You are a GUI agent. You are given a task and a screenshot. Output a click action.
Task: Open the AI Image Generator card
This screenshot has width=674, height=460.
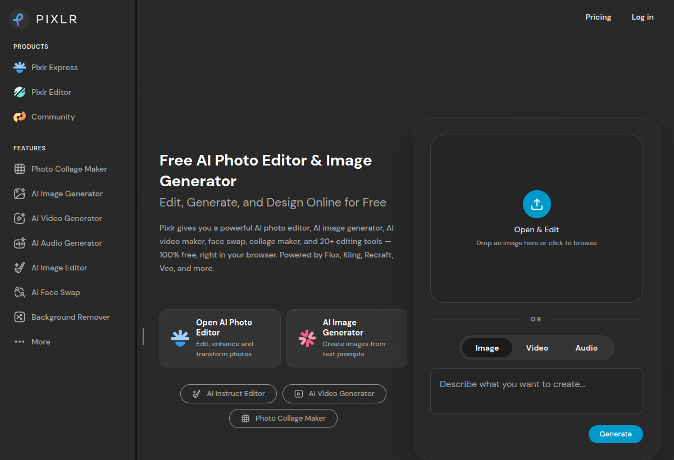(x=347, y=338)
